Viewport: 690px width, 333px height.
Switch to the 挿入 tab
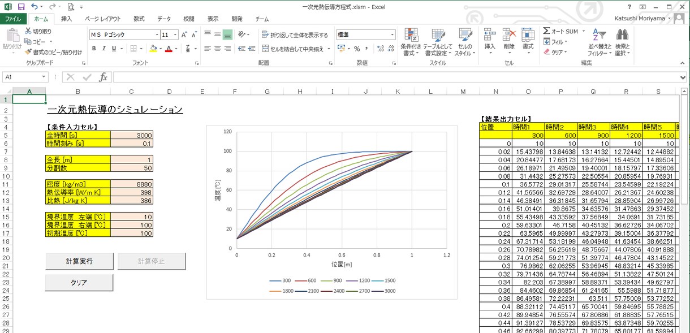pyautogui.click(x=66, y=19)
